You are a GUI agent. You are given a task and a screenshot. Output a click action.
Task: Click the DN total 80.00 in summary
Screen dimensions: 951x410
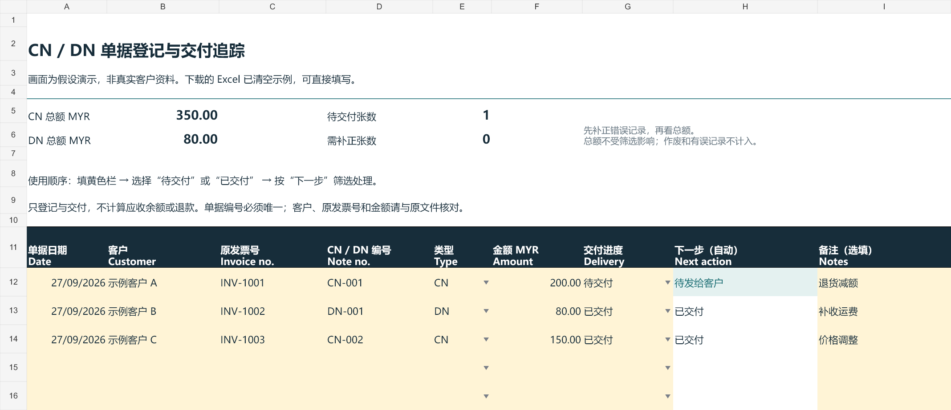200,139
